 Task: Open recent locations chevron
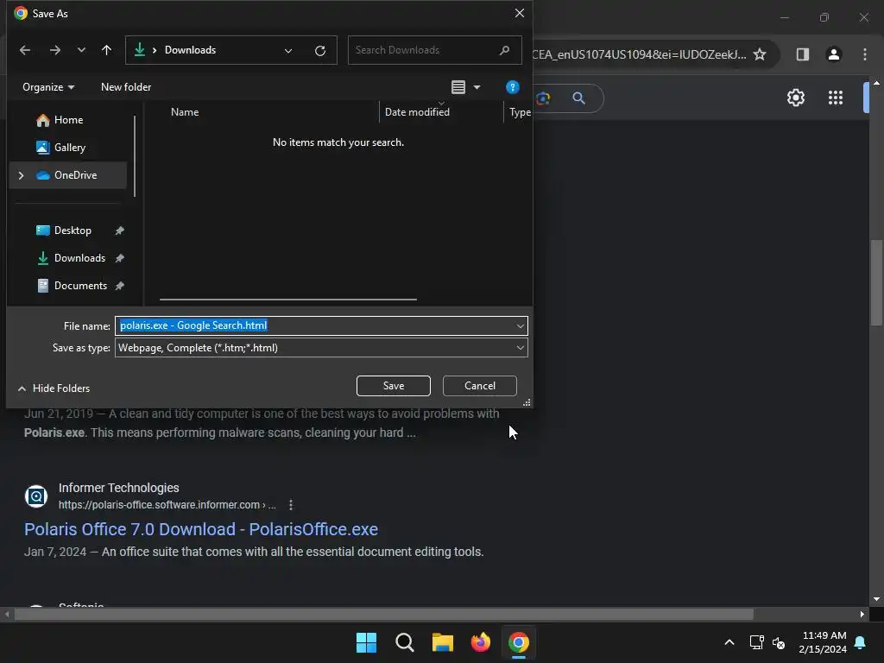[81, 50]
